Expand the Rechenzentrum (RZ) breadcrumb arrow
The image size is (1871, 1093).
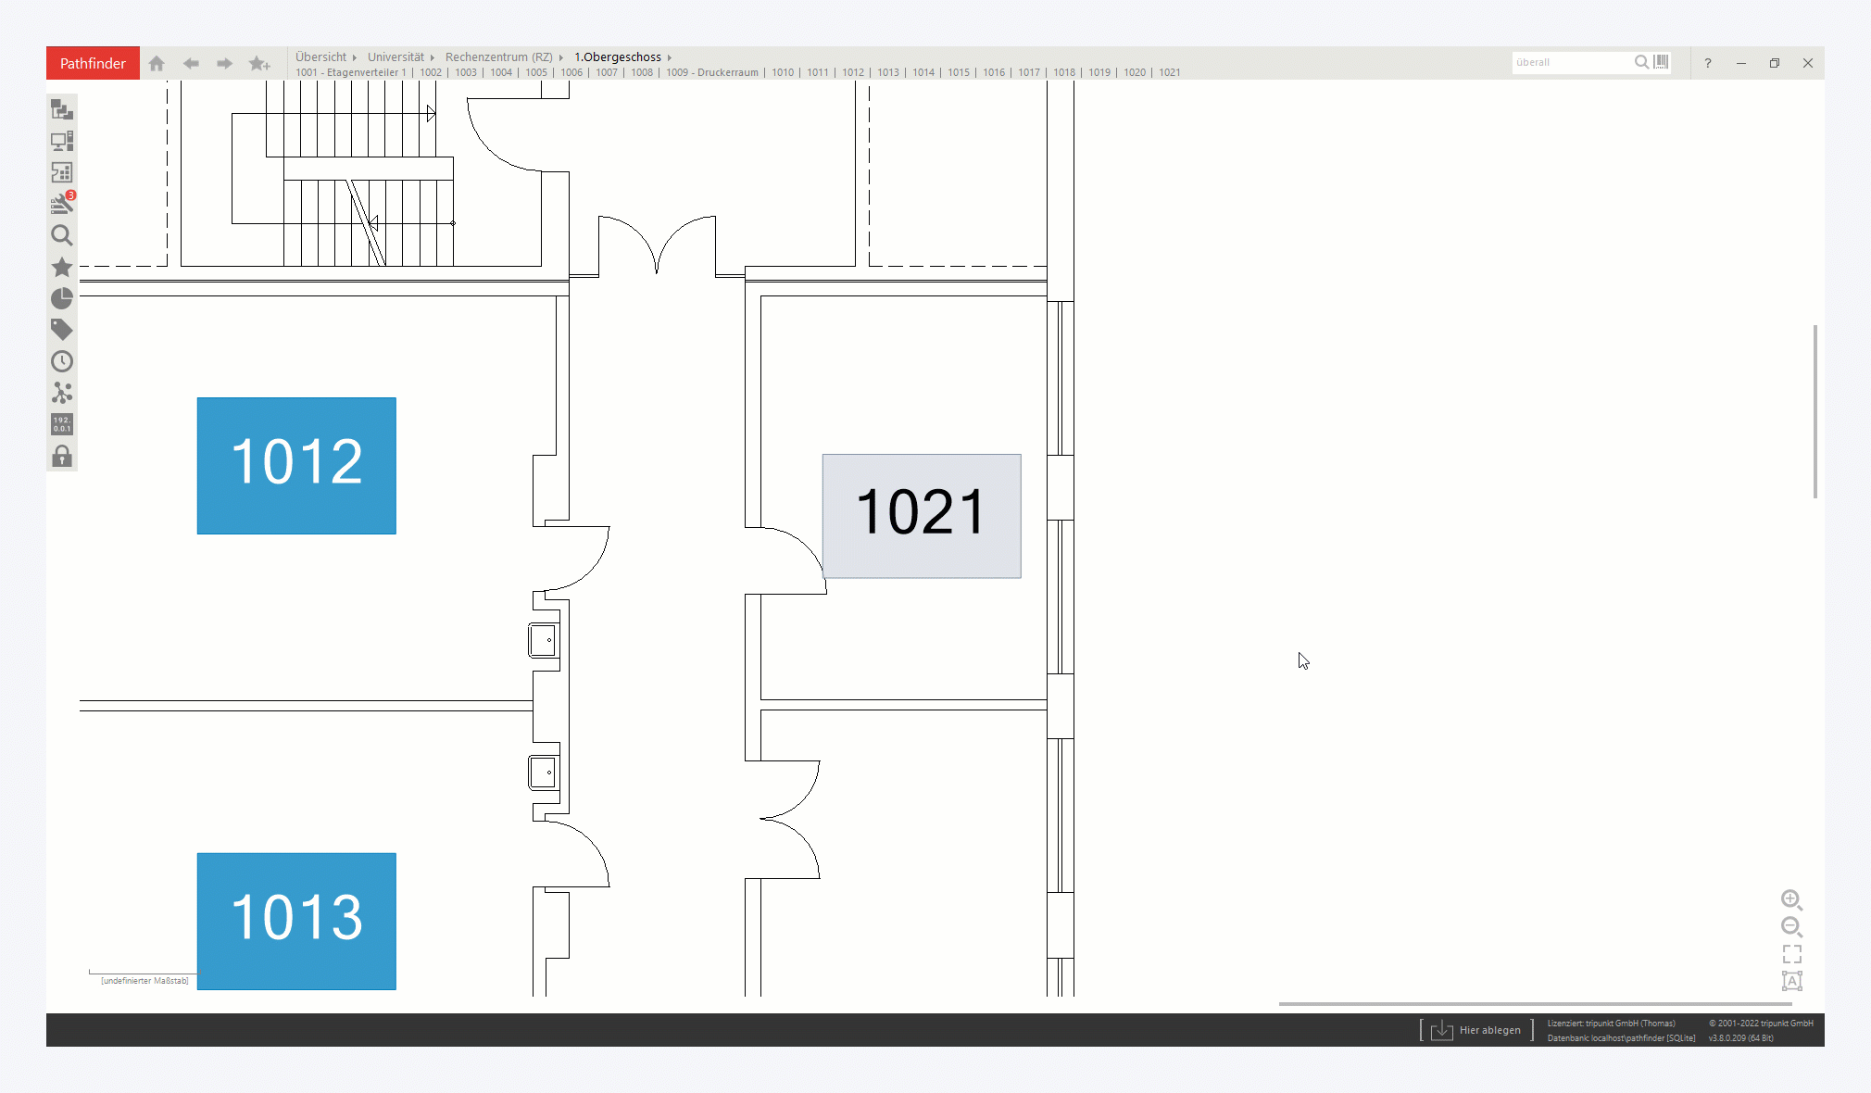click(x=561, y=57)
